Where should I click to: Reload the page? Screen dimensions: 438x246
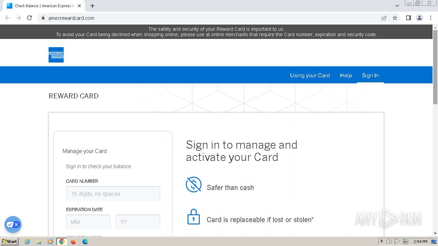29,18
